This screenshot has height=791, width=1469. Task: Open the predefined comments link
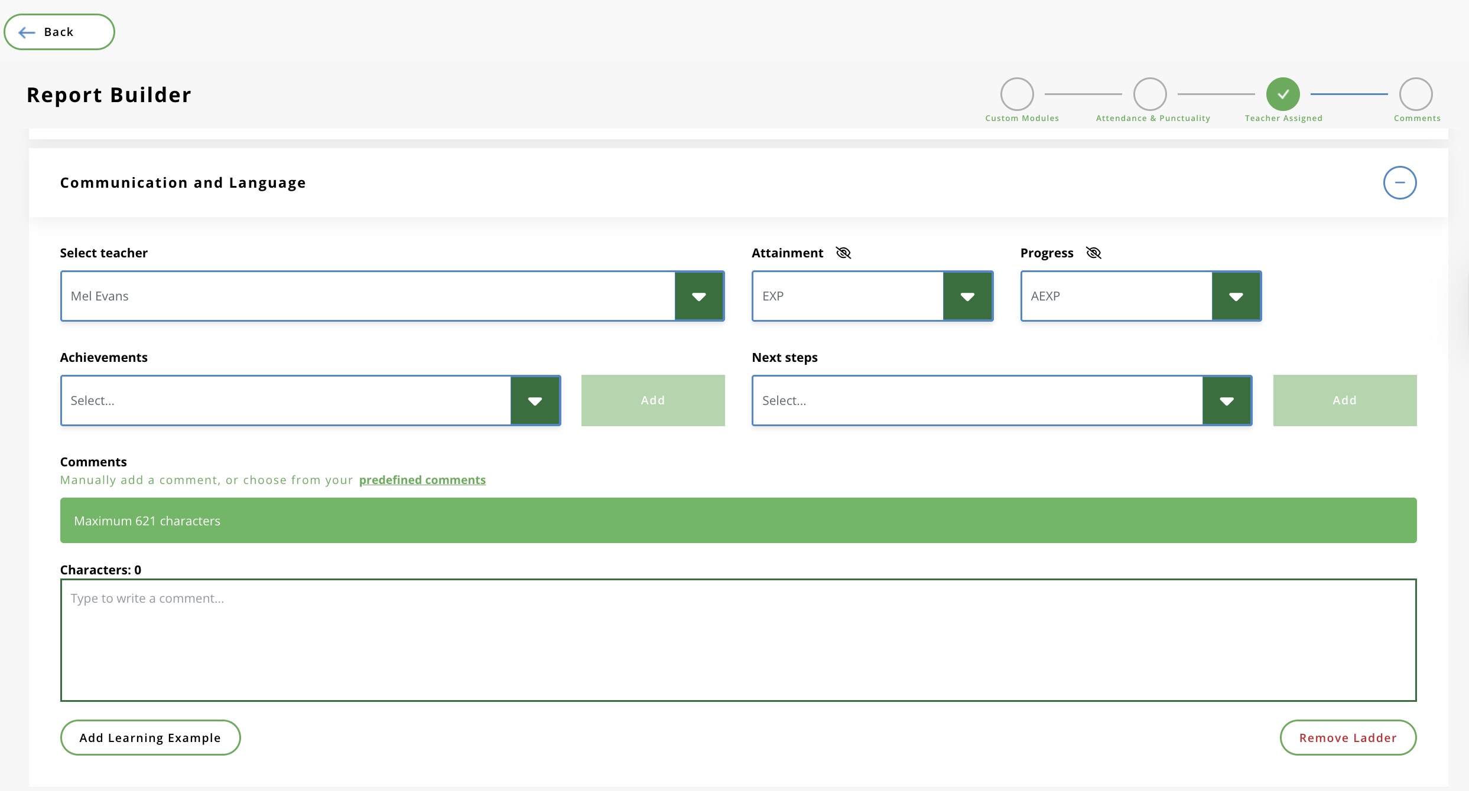(422, 480)
